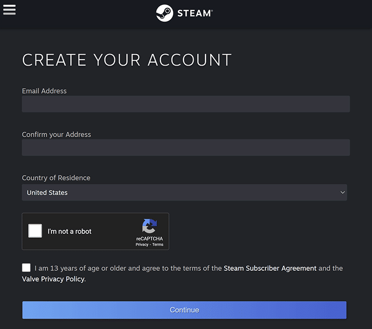Screen dimensions: 372x329
Task: Tick the 13 years or older agreement checkbox
Action: click(26, 267)
